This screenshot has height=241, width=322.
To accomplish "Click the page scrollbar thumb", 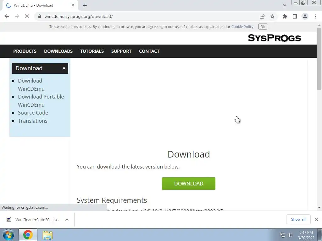I will [x=319, y=58].
